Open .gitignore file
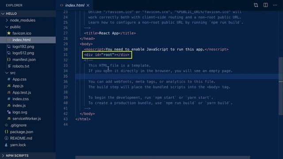The image size is (283, 159). click(28, 125)
